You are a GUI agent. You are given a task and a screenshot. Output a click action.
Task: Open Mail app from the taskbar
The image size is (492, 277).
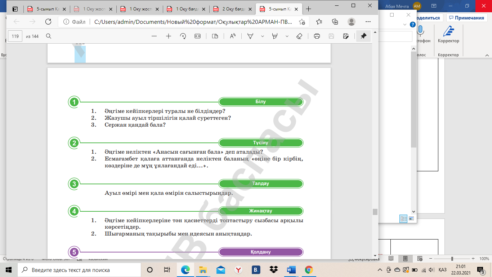pyautogui.click(x=221, y=270)
